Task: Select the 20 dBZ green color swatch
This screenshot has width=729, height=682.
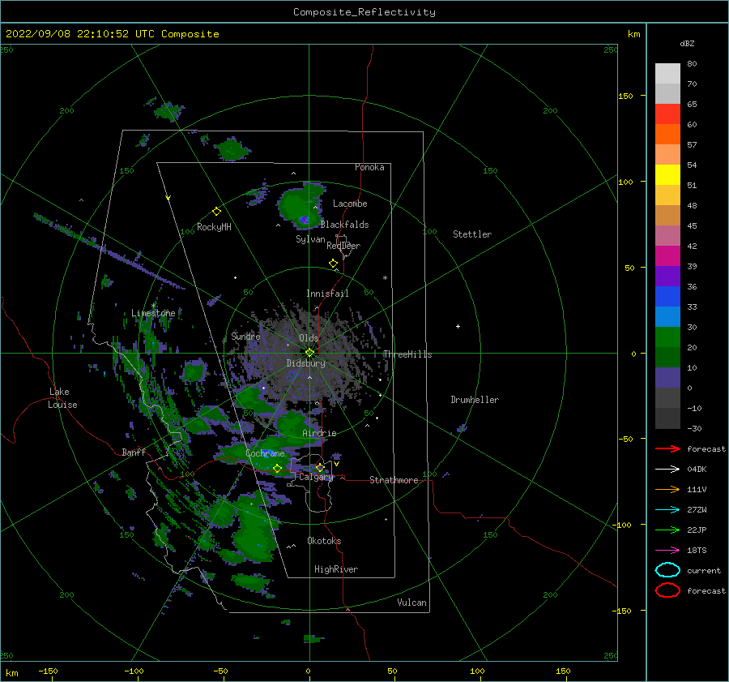Action: click(x=667, y=337)
